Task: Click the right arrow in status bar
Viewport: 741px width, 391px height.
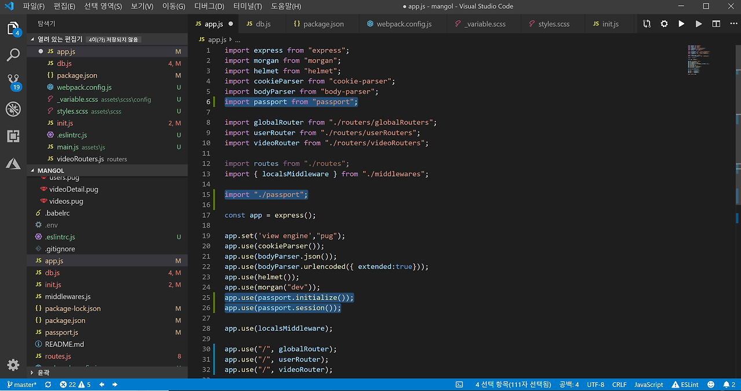Action: (x=115, y=385)
